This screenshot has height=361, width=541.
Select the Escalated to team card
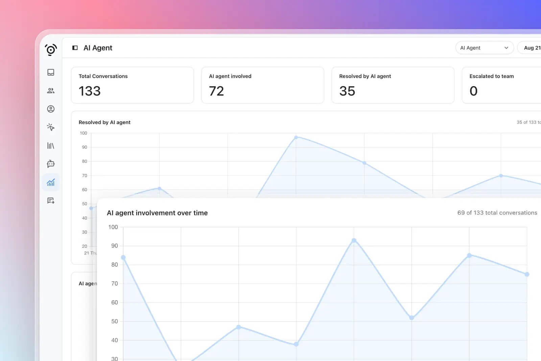pyautogui.click(x=501, y=85)
